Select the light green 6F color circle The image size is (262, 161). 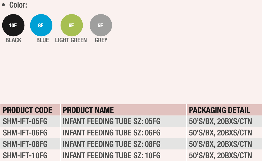coord(72,25)
